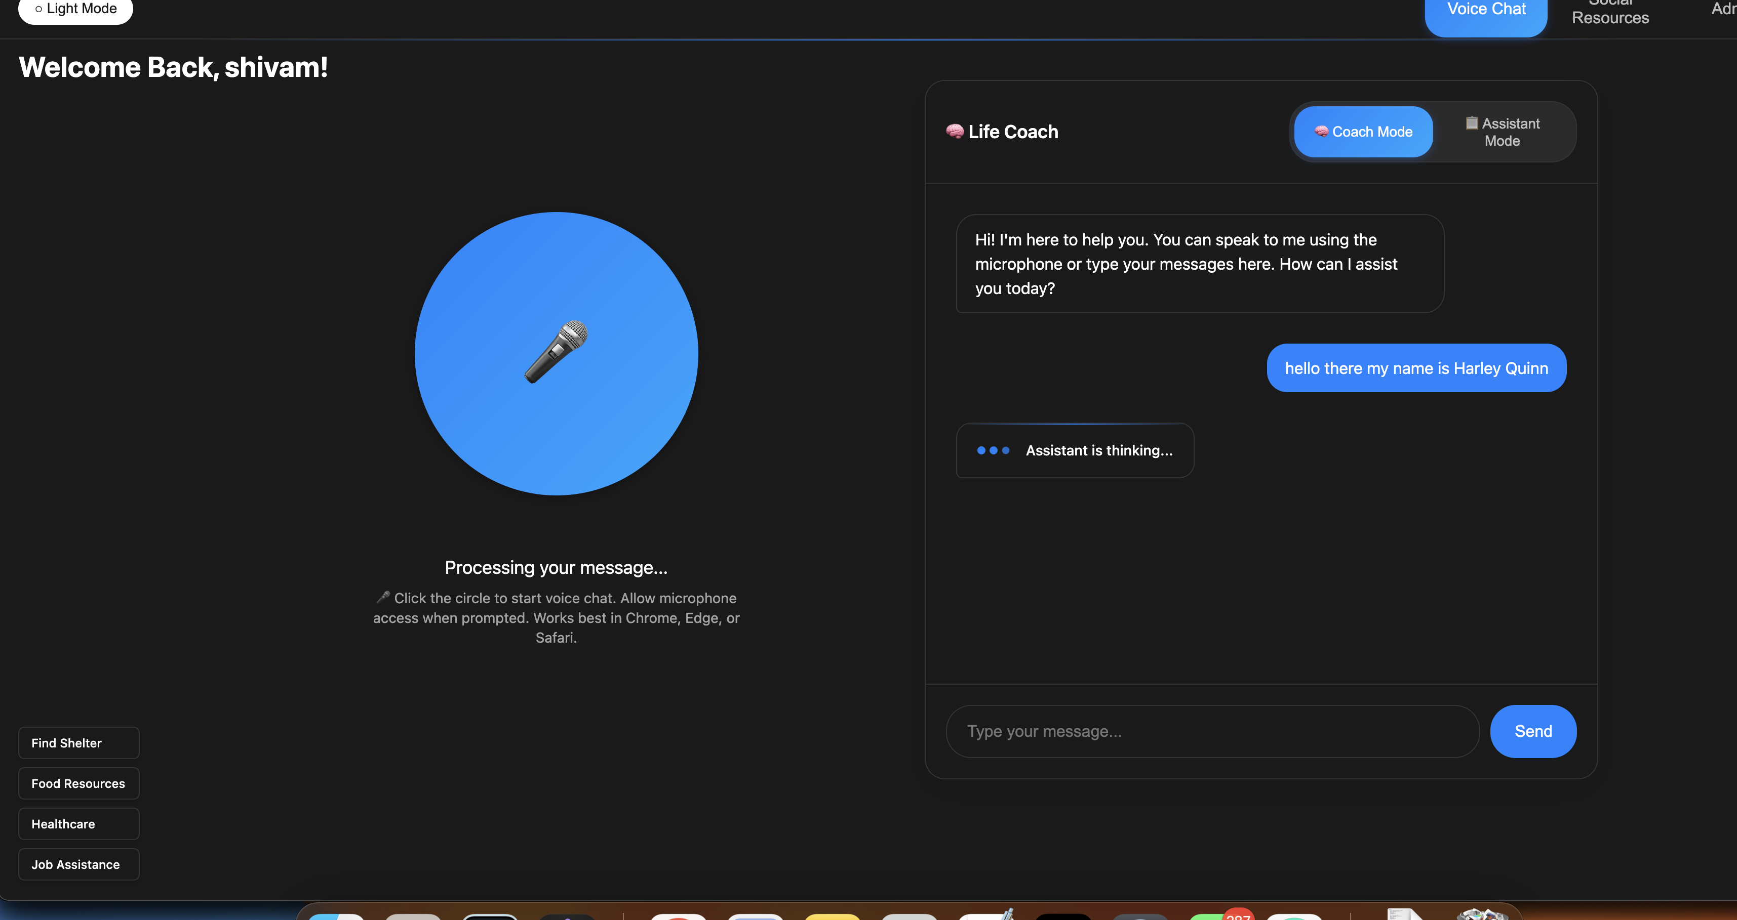The image size is (1737, 920).
Task: Focus the Type your message field
Action: (1212, 731)
